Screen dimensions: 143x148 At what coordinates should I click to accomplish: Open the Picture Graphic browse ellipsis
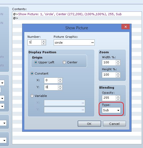[93, 43]
